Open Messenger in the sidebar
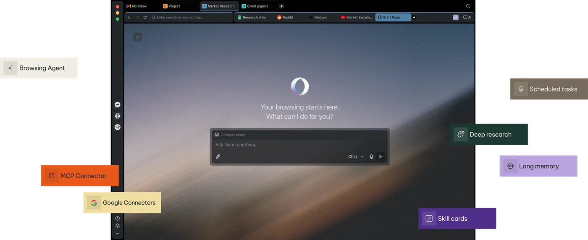 pyautogui.click(x=118, y=105)
